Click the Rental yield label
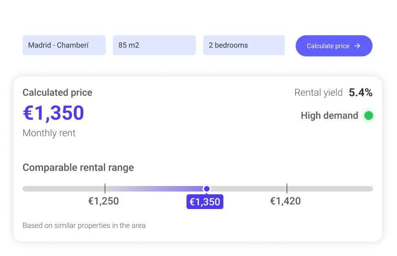The width and height of the screenshot is (397, 256). 318,93
